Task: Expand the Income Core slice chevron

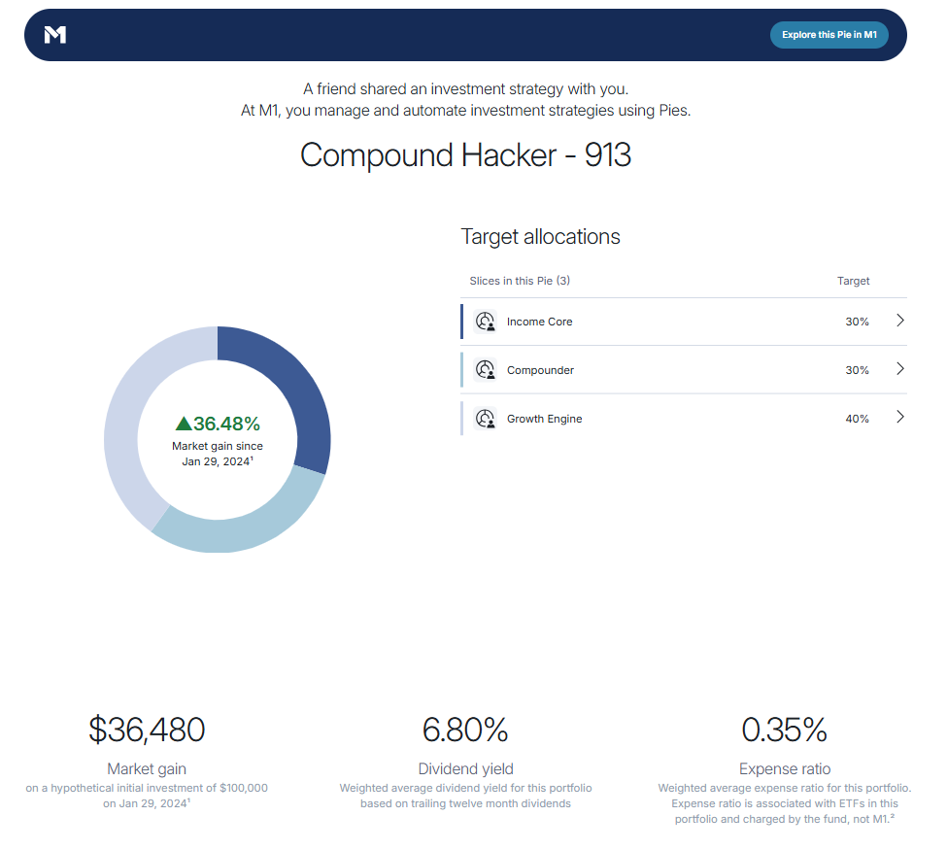Action: point(899,321)
